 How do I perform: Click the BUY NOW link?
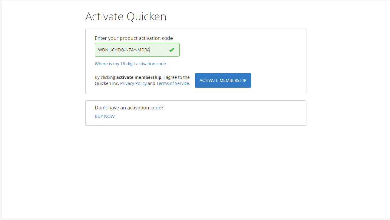pyautogui.click(x=104, y=116)
